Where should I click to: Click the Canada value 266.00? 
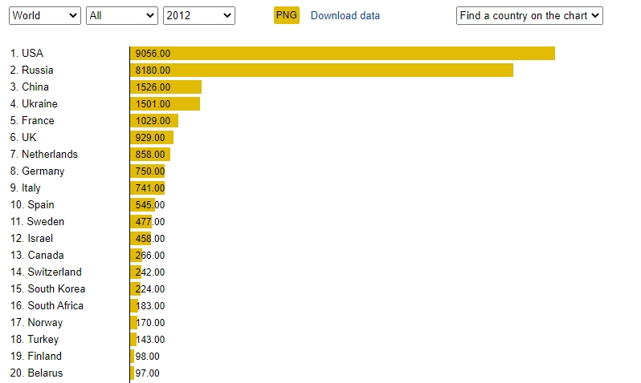click(150, 256)
